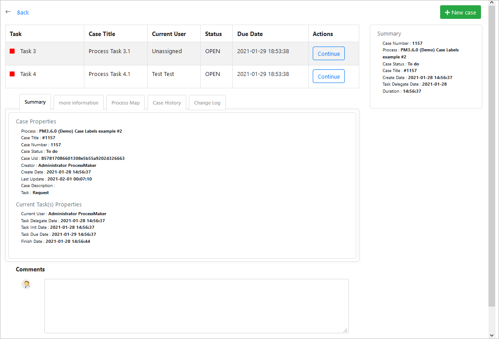
Task: Create a new case with New case button
Action: [x=460, y=12]
